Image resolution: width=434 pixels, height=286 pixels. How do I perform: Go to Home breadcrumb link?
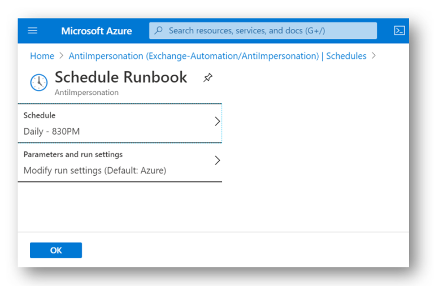(42, 56)
